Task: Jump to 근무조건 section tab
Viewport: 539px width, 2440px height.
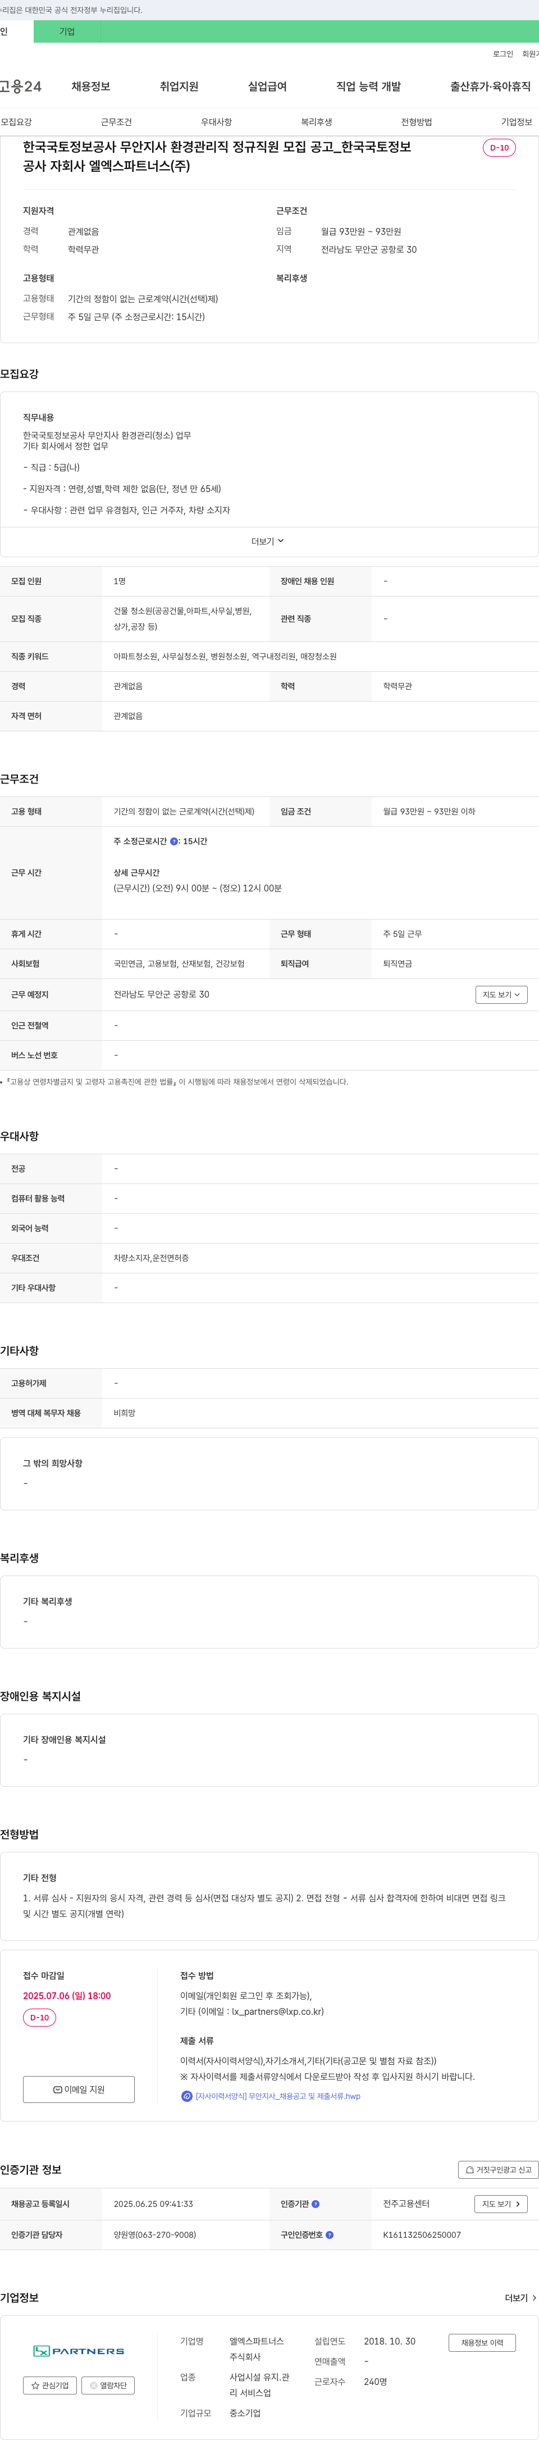Action: (117, 122)
